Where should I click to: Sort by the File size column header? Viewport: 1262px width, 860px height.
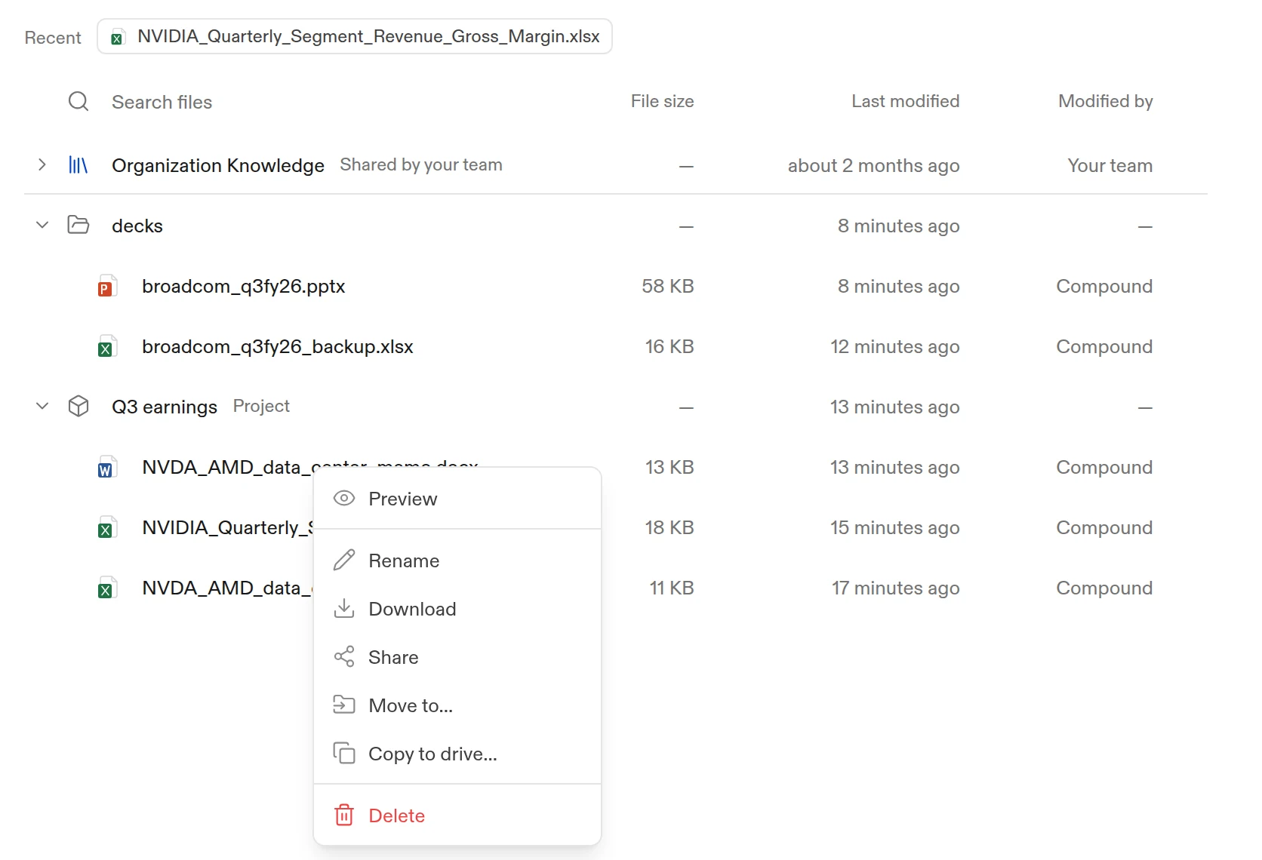[662, 101]
